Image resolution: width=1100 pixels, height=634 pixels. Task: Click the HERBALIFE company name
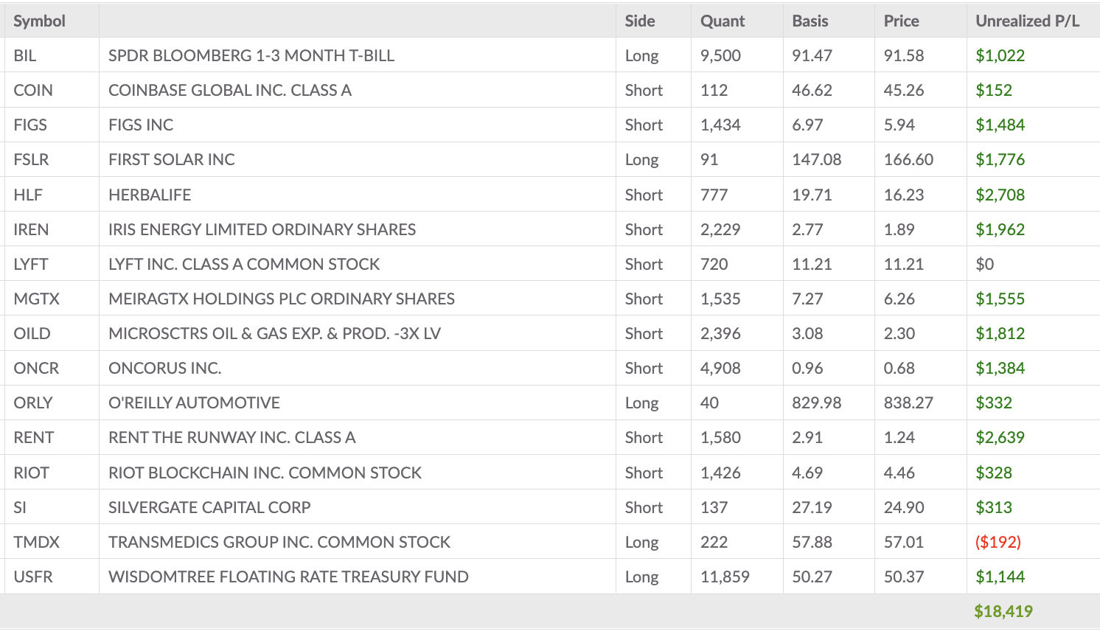coord(150,195)
